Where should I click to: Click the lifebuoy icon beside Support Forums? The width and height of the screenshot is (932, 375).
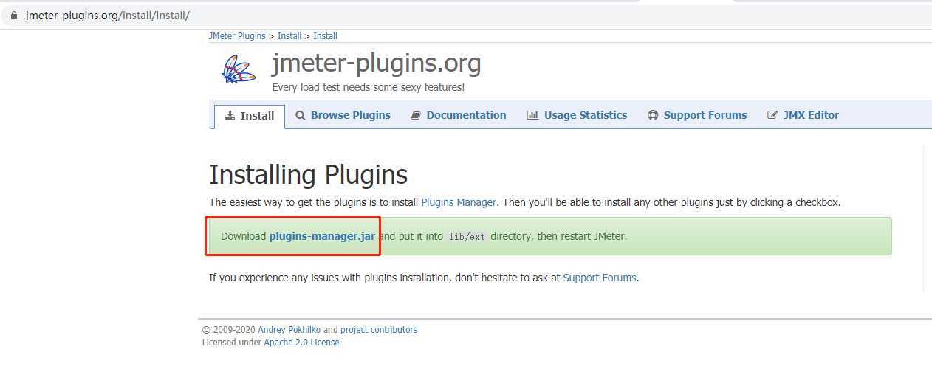tap(653, 115)
